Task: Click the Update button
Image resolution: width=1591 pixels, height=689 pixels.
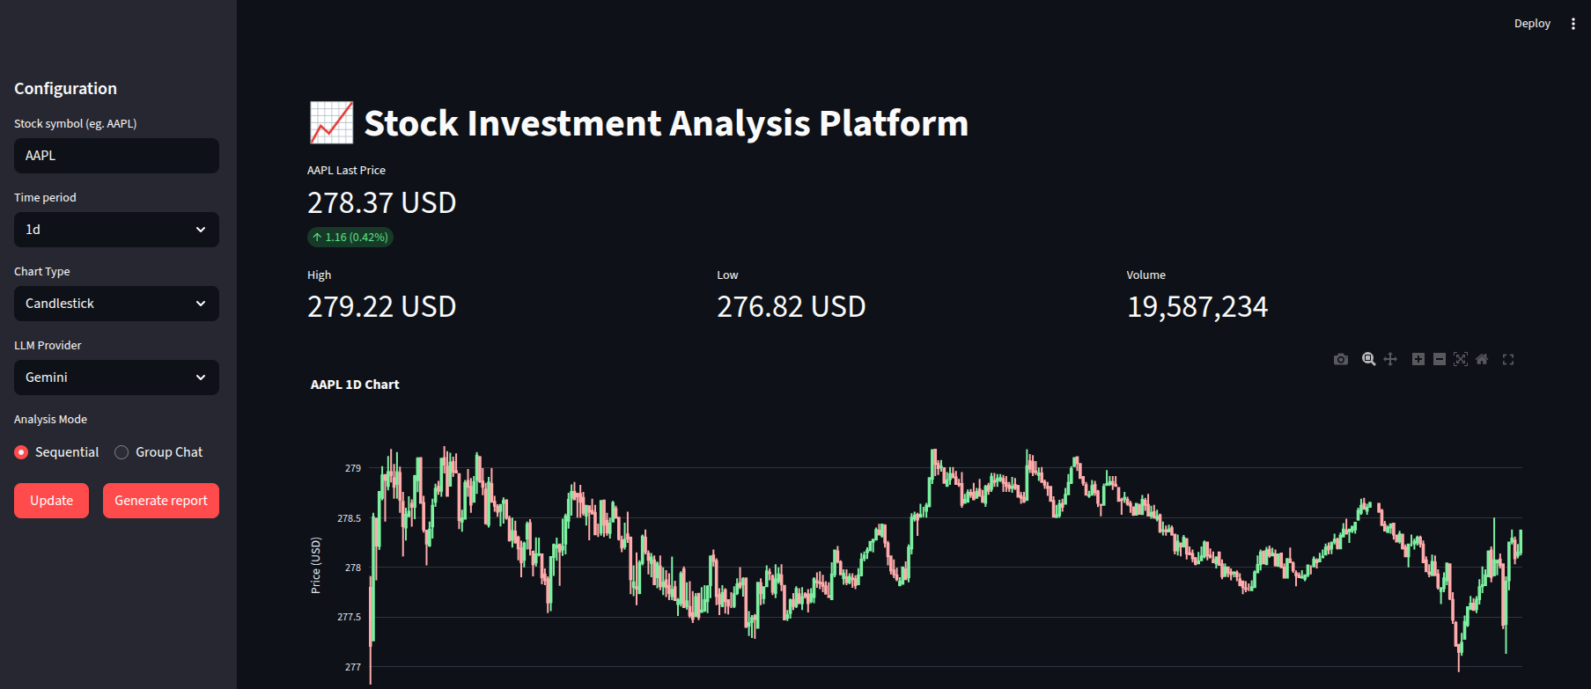Action: point(51,501)
